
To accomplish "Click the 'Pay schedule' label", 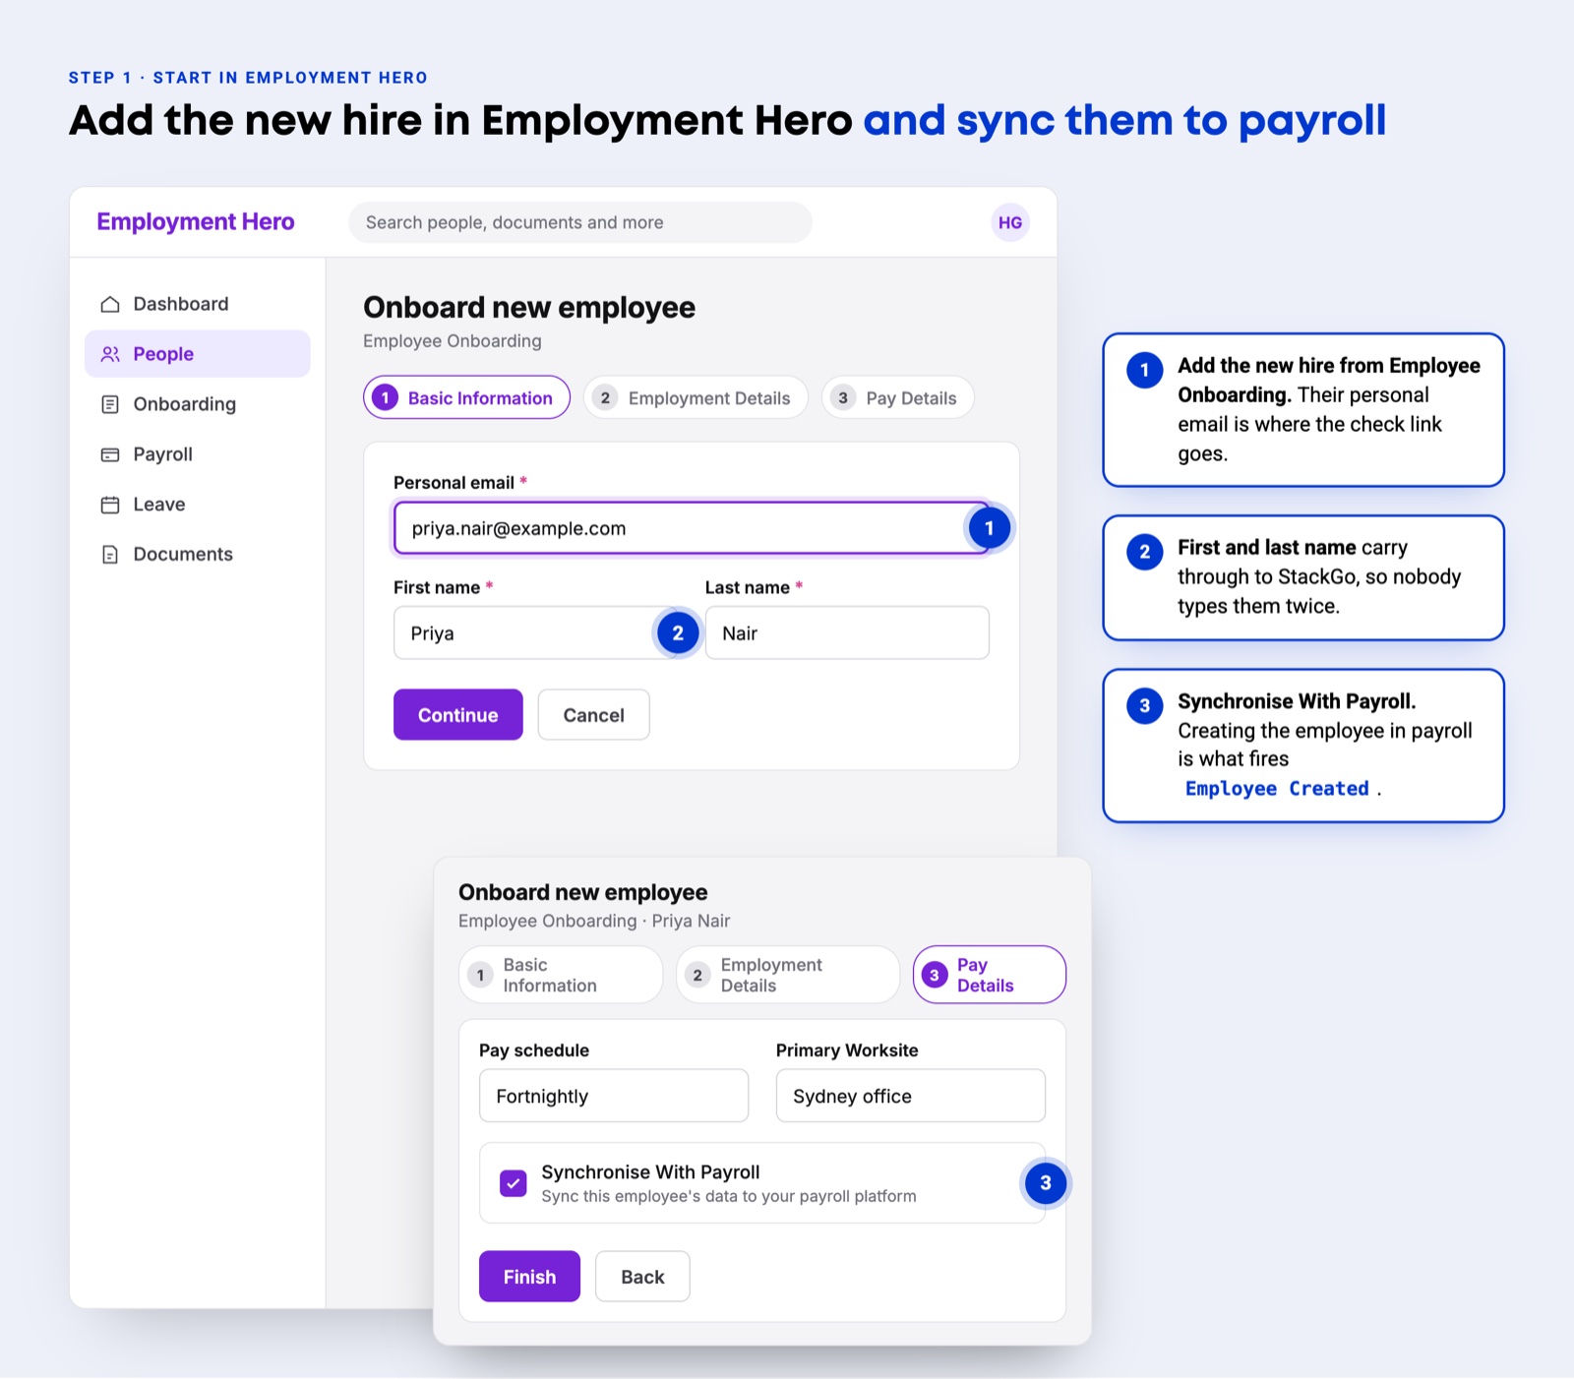I will (534, 1050).
